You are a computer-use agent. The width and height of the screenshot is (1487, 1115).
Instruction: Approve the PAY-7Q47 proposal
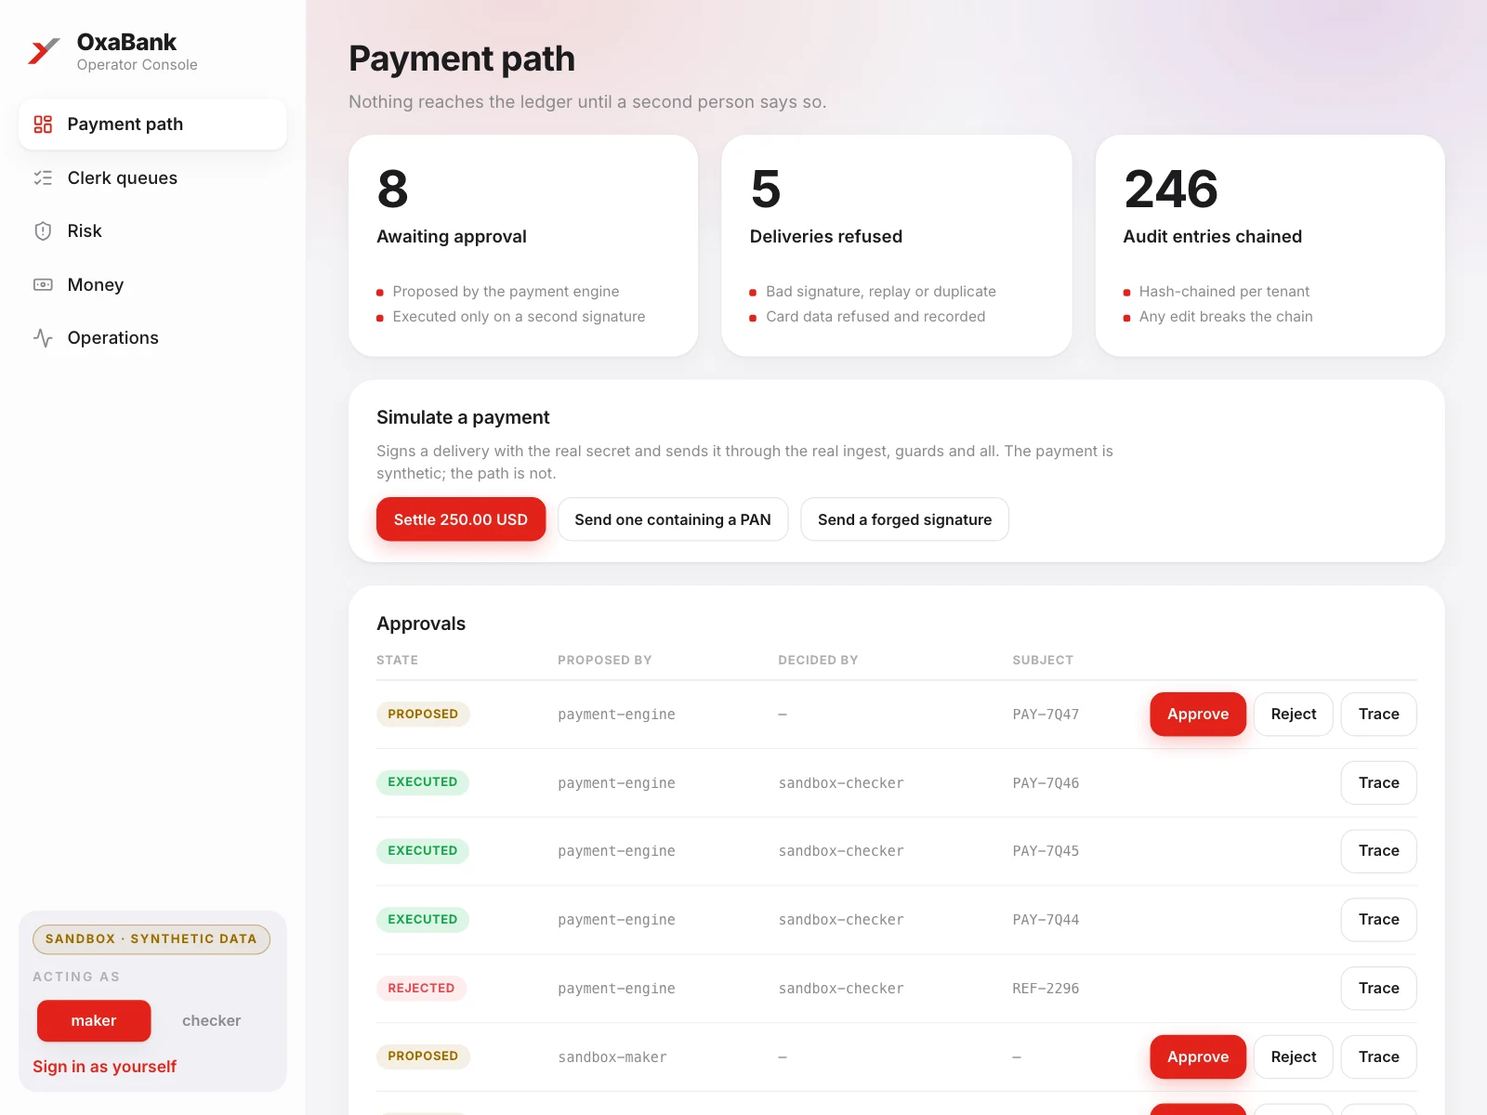(1198, 715)
